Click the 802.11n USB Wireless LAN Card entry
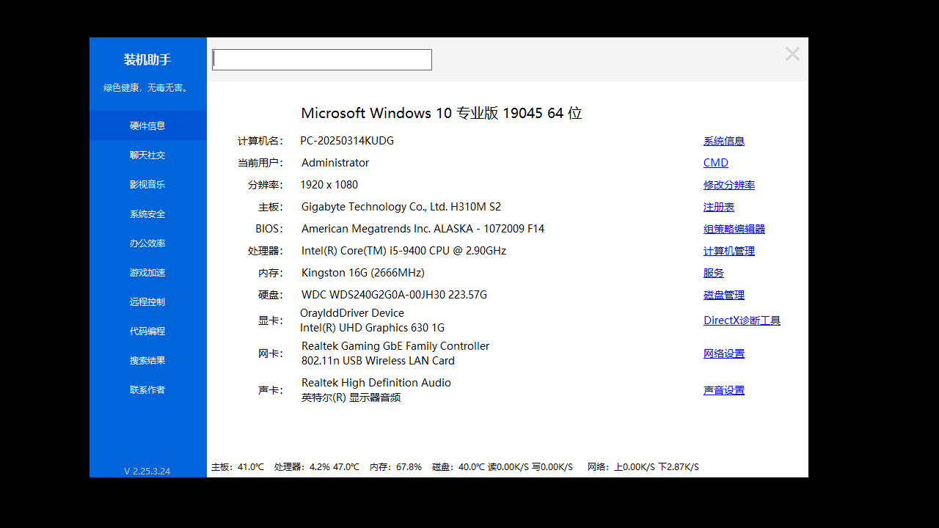The width and height of the screenshot is (939, 528). point(378,361)
